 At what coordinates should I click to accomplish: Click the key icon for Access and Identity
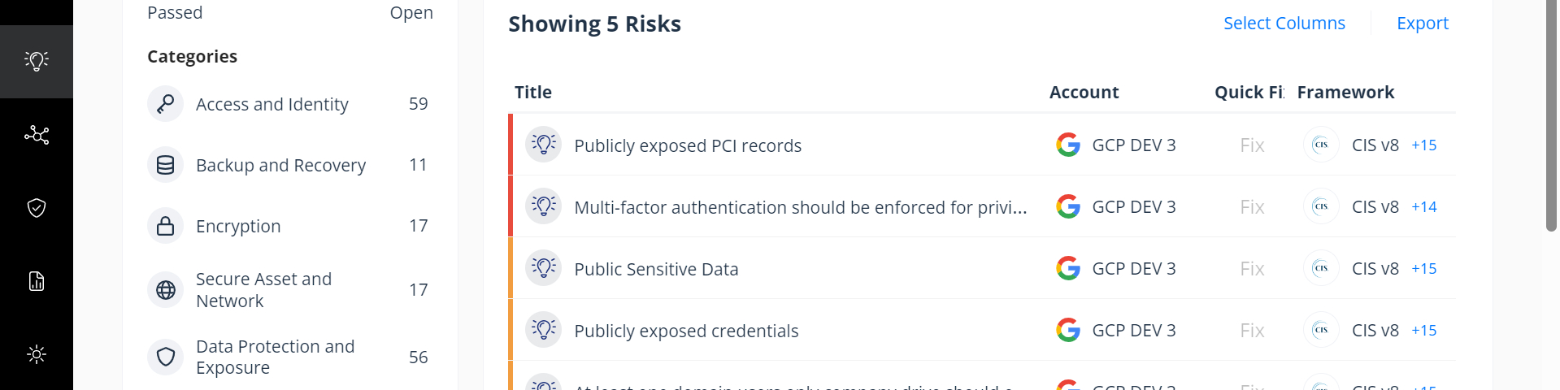click(165, 104)
